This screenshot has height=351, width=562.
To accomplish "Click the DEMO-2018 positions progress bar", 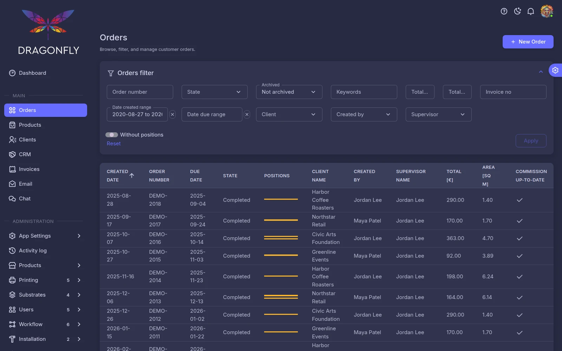I will tap(281, 199).
